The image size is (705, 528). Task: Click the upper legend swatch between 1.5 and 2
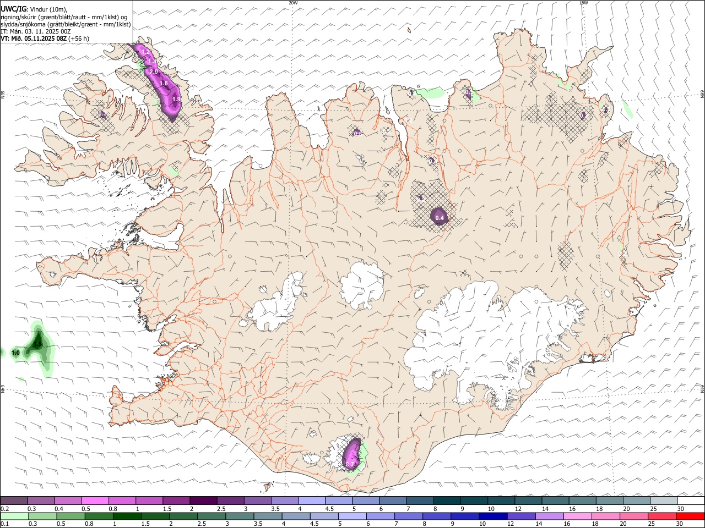(176, 501)
